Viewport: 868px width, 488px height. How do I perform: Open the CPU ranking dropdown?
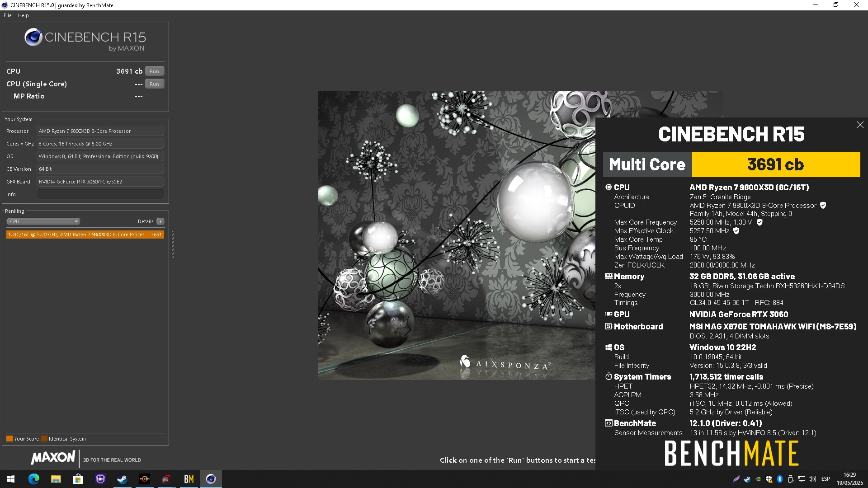pos(43,221)
